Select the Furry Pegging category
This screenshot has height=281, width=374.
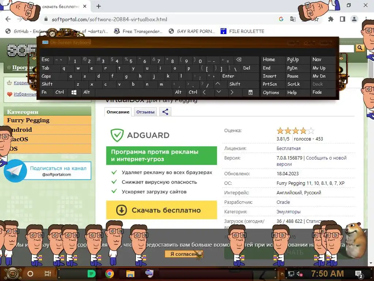tap(47, 120)
